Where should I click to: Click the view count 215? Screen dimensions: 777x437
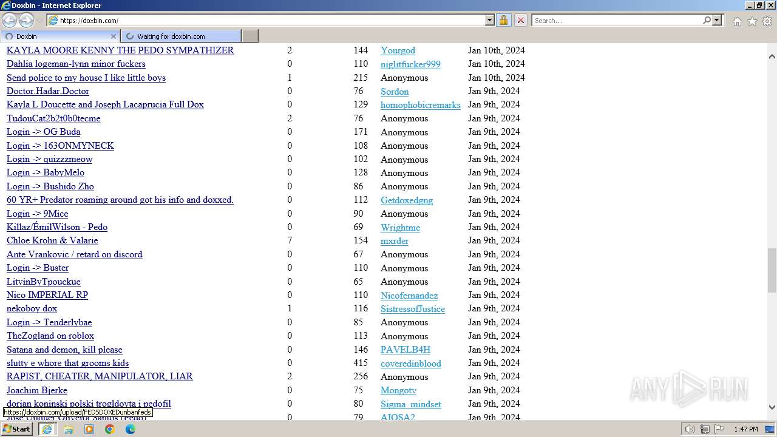pos(361,78)
